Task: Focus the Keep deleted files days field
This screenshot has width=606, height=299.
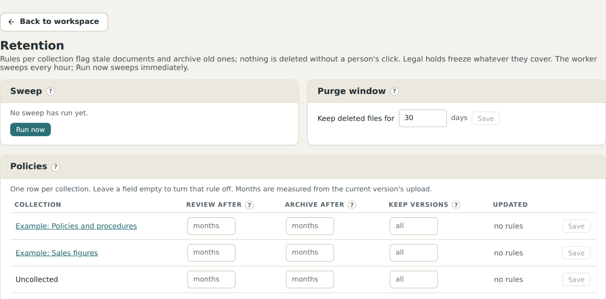Action: click(x=423, y=118)
